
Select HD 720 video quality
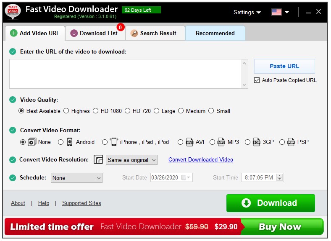click(x=128, y=111)
